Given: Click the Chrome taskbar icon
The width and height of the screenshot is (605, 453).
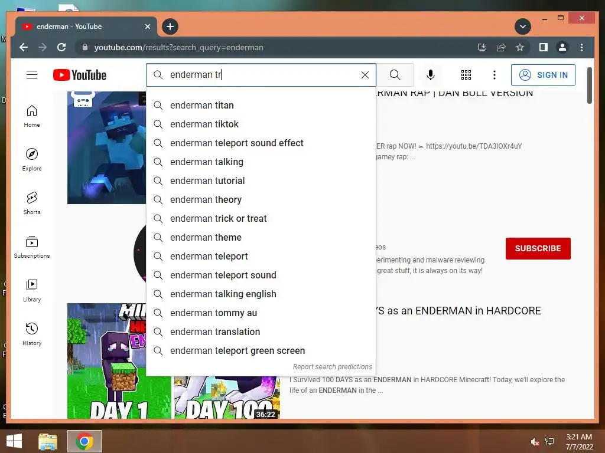Looking at the screenshot, I should pyautogui.click(x=84, y=441).
